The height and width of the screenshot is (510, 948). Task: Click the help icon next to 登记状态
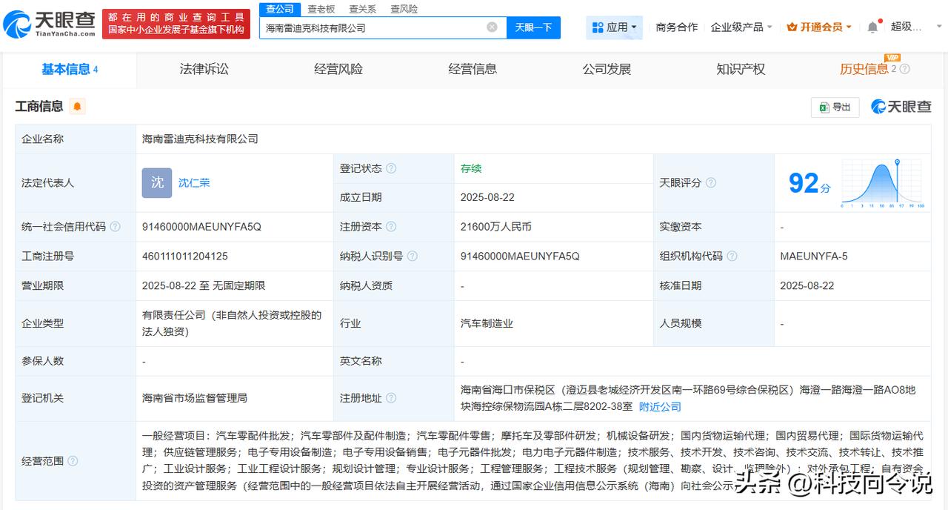(391, 168)
